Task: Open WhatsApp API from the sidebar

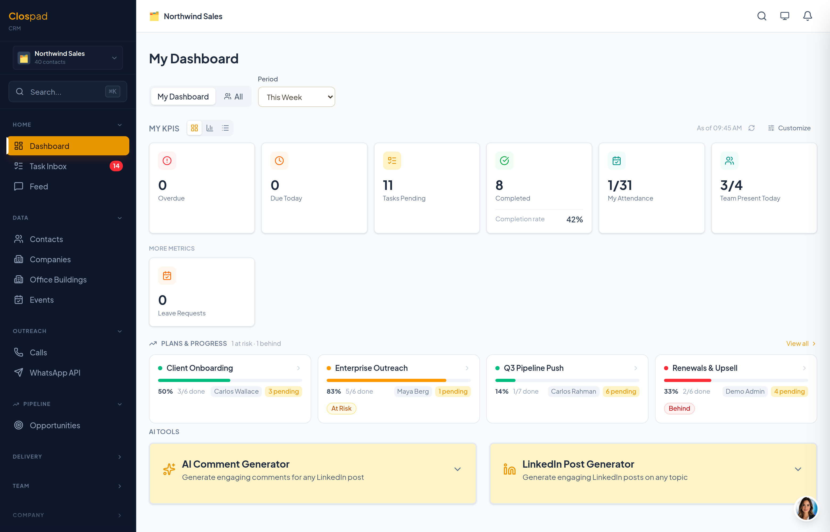Action: point(68,373)
